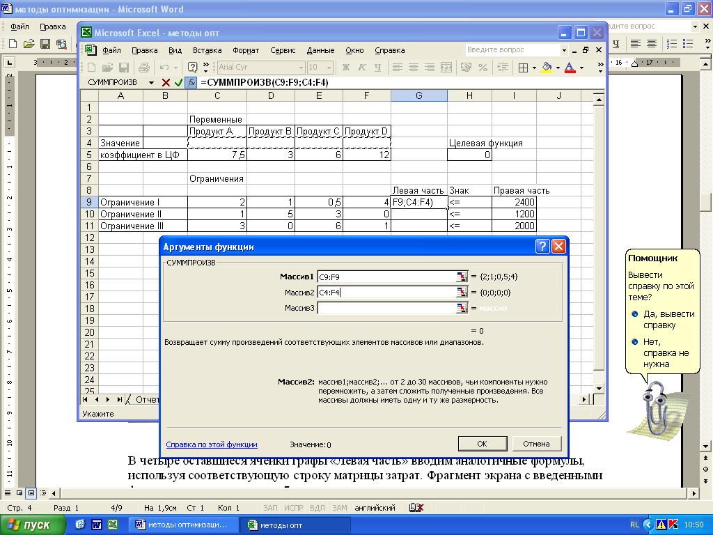Toggle Align Left in Excel toolbar
Image resolution: width=713 pixels, height=535 pixels.
click(x=397, y=68)
